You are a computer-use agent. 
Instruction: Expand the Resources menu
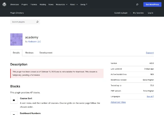click(x=61, y=5)
